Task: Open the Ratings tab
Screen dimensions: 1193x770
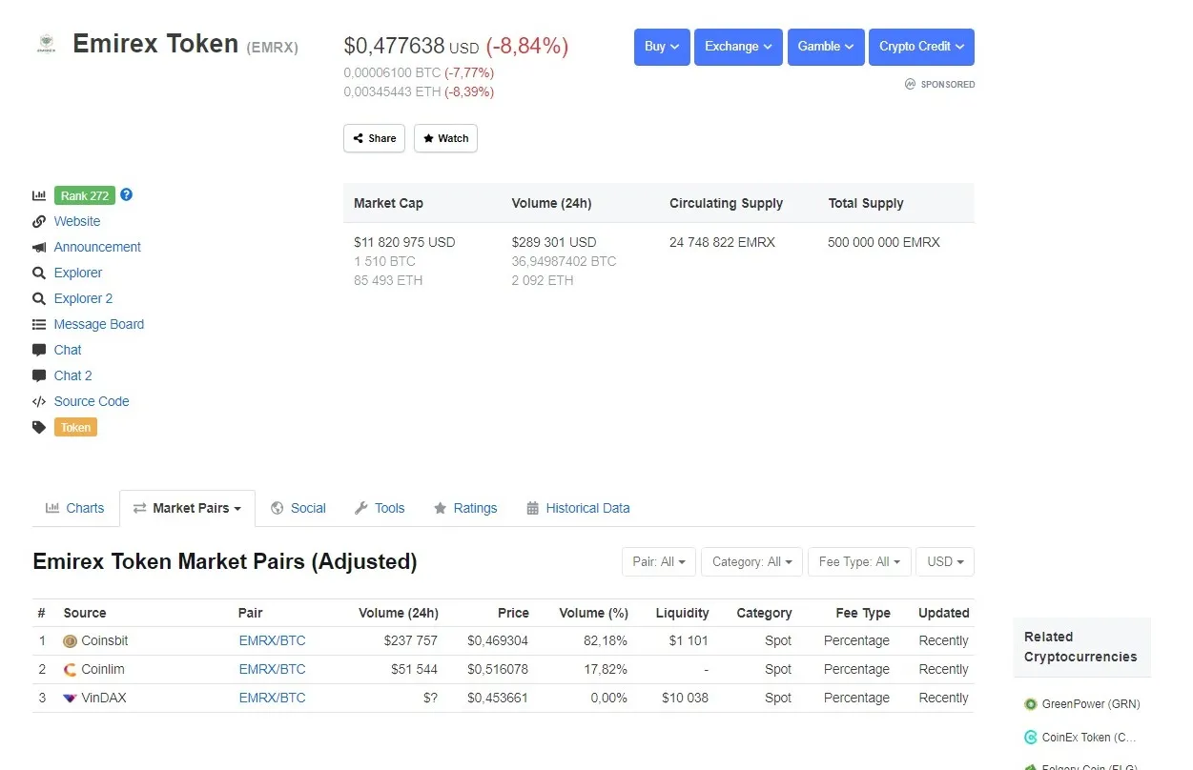Action: [x=465, y=508]
